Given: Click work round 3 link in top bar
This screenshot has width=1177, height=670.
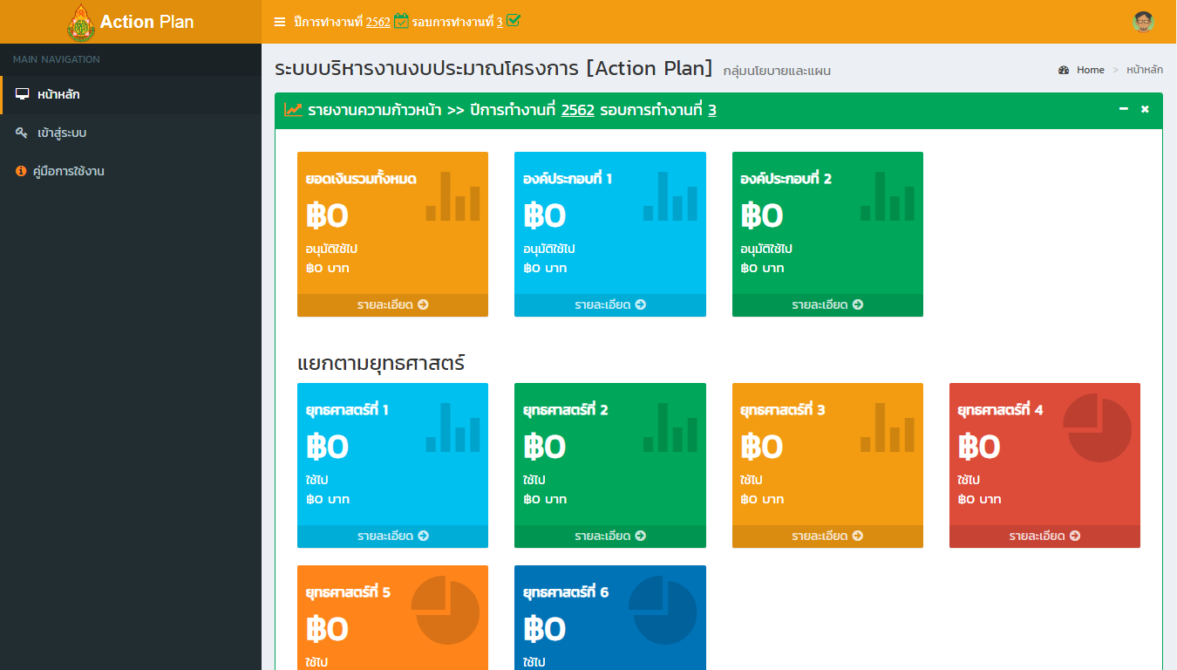Looking at the screenshot, I should (x=500, y=22).
